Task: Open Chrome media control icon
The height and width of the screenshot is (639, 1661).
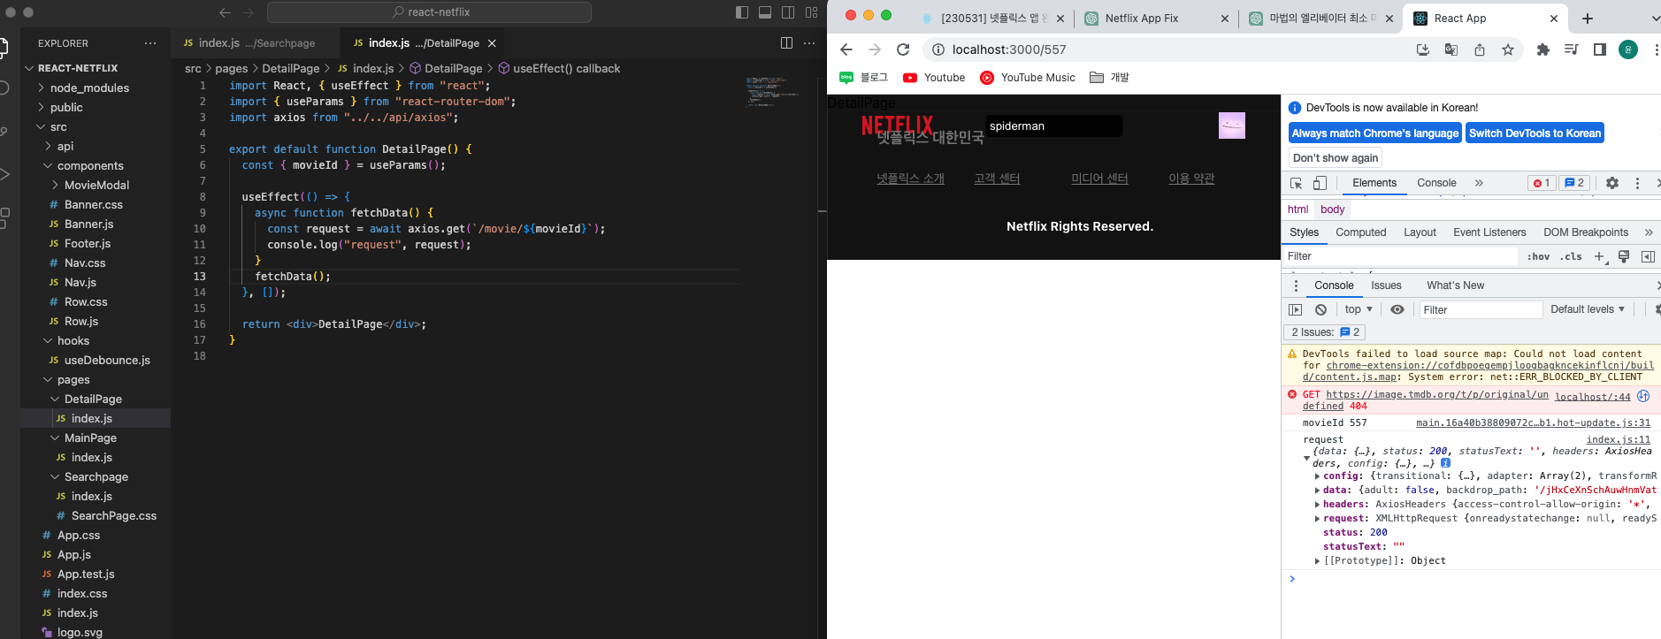Action: click(1572, 49)
